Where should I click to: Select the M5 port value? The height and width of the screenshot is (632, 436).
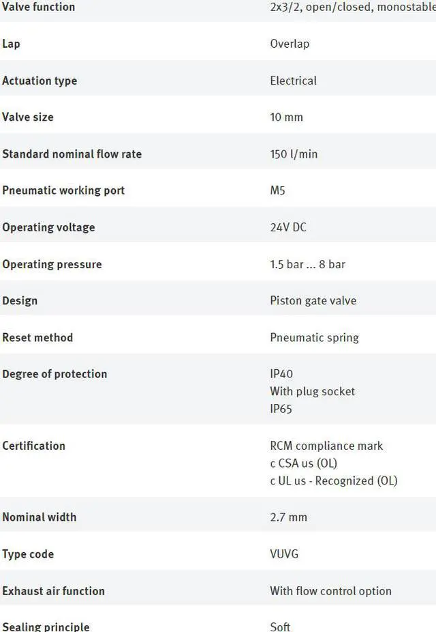[x=277, y=190]
